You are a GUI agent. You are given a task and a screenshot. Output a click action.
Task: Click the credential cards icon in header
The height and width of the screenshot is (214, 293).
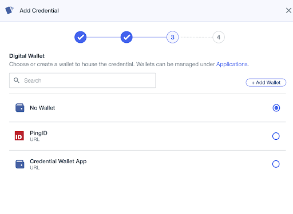pos(9,10)
